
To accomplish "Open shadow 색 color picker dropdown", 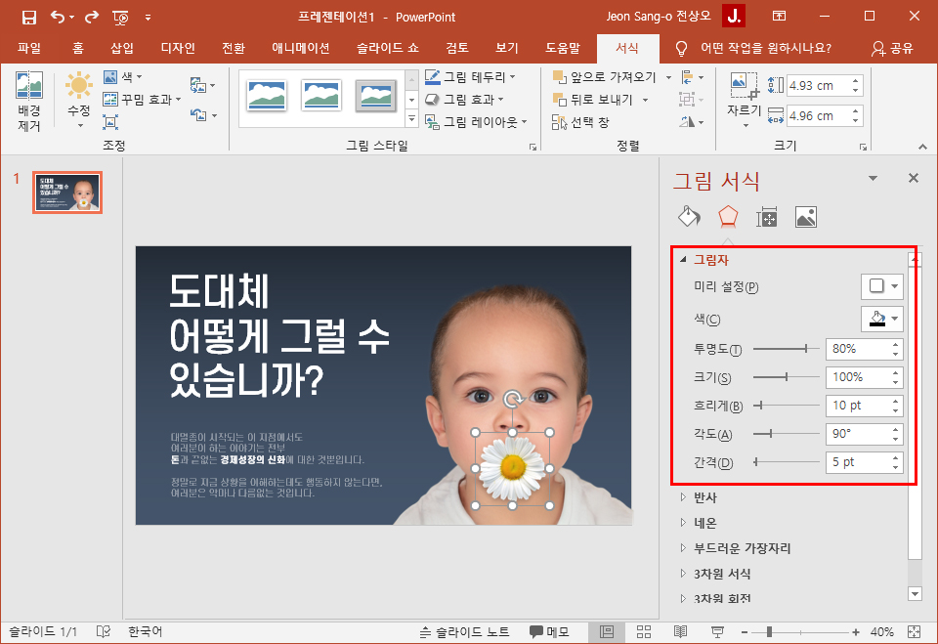I will 882,319.
